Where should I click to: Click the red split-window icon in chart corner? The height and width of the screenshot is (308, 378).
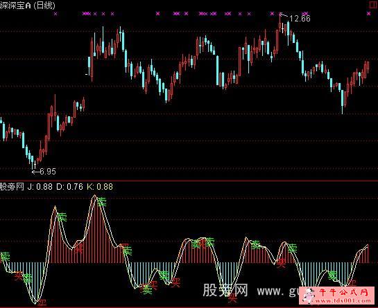[372, 5]
